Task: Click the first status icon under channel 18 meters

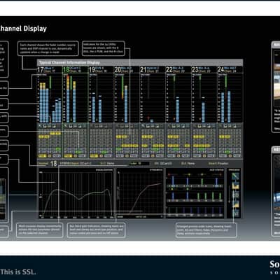Action: coord(66,126)
